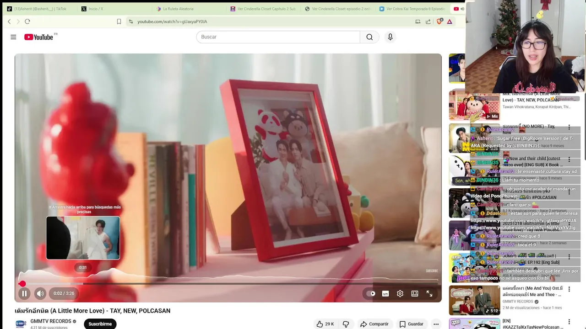Seek on the red video progress bar
Image resolution: width=586 pixels, height=329 pixels.
click(x=228, y=284)
